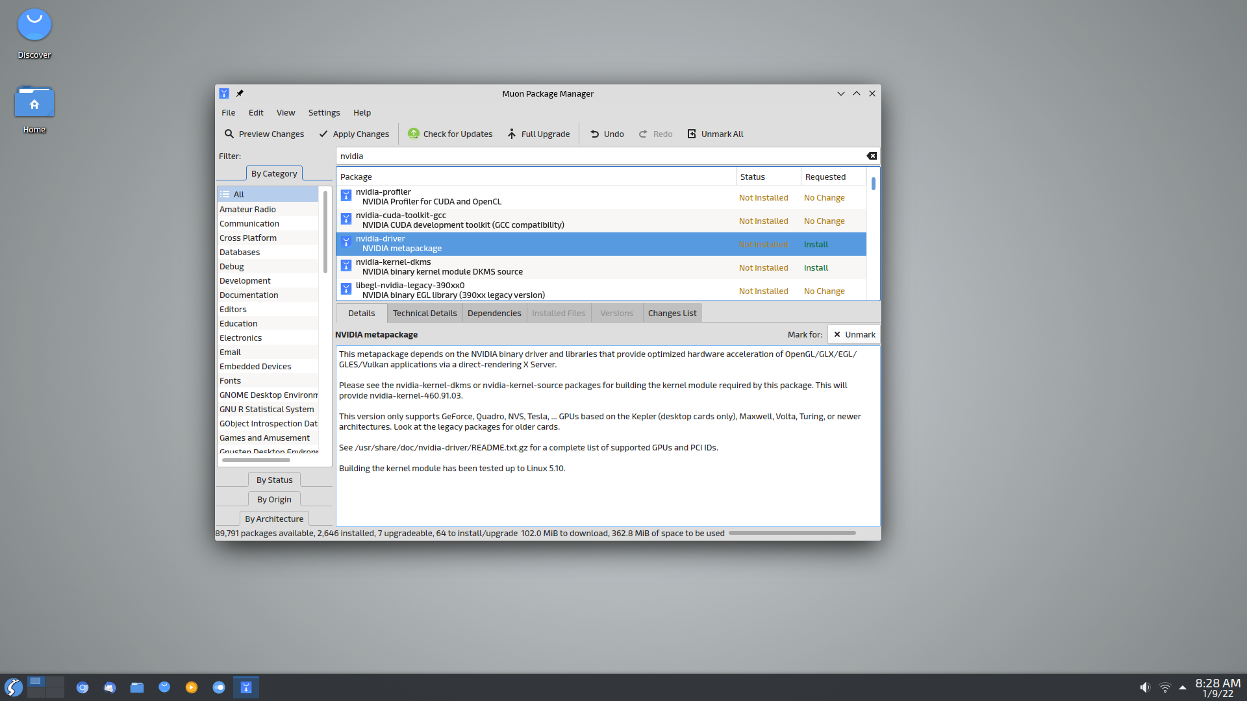Viewport: 1247px width, 701px height.
Task: Click the Apply Changes checkmark icon
Action: 323,134
